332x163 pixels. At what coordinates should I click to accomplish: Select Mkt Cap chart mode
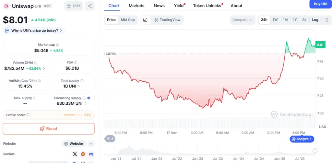128,20
